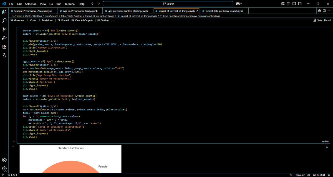The image size is (333, 177).
Task: Close the impact_of_internet_of_things.ipynb tab
Action: (x=197, y=11)
